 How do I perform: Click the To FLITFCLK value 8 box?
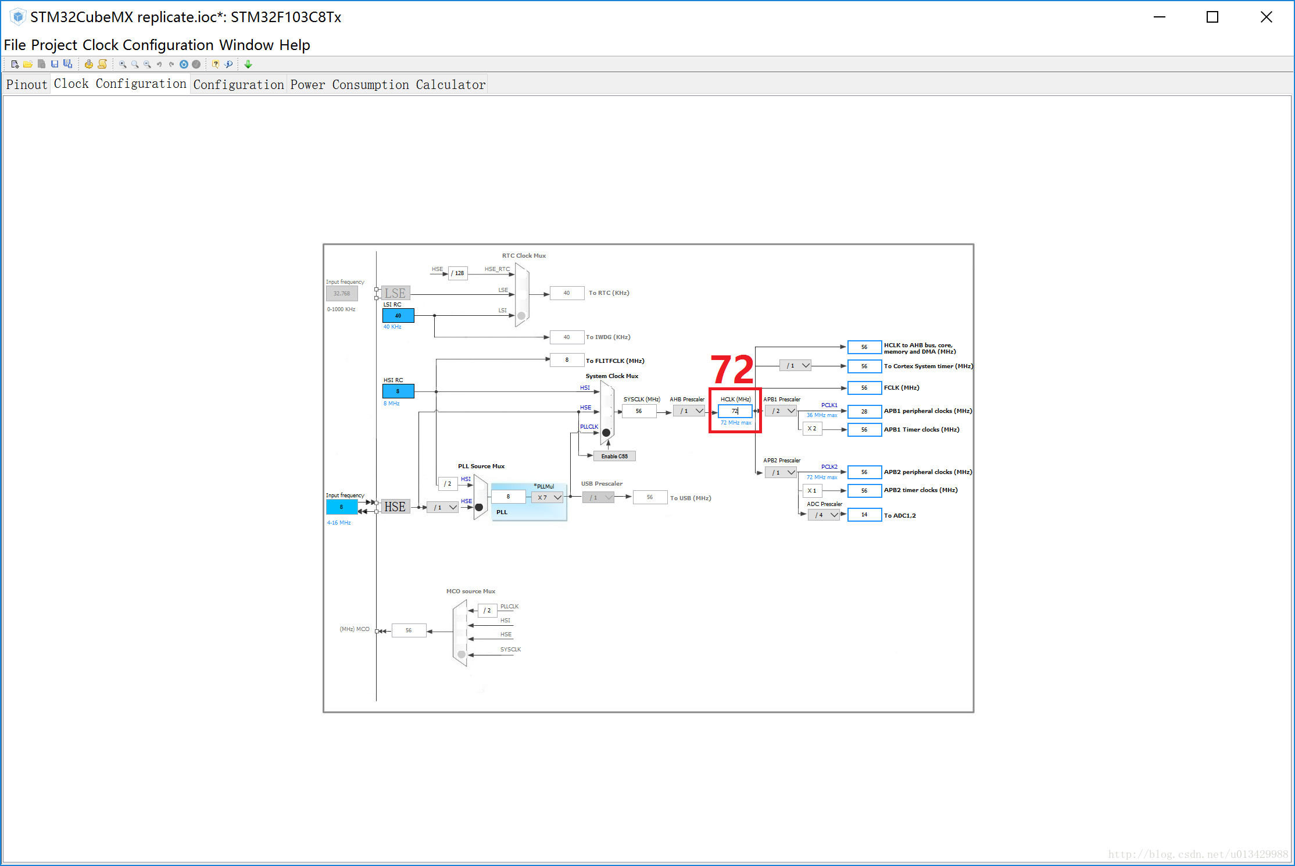pos(567,360)
